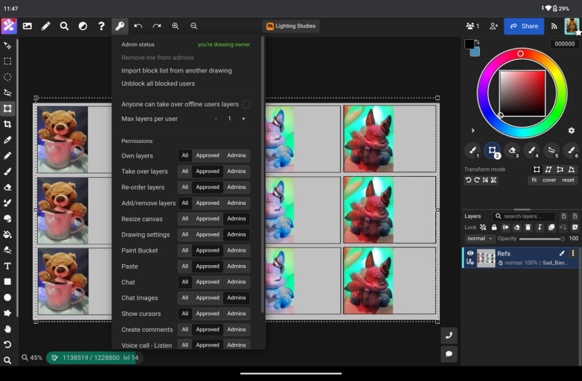Set Resize canvas permission to Approved
Viewport: 582px width, 381px height.
[207, 219]
